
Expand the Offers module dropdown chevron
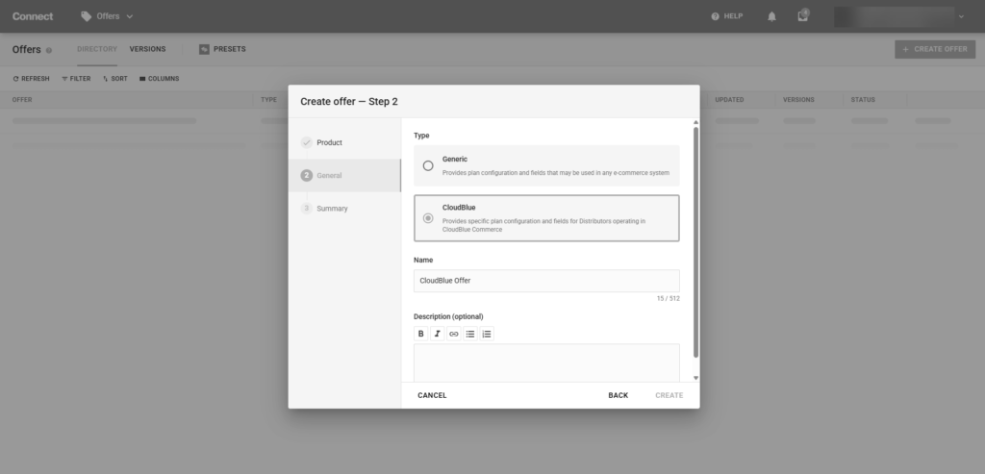point(130,16)
